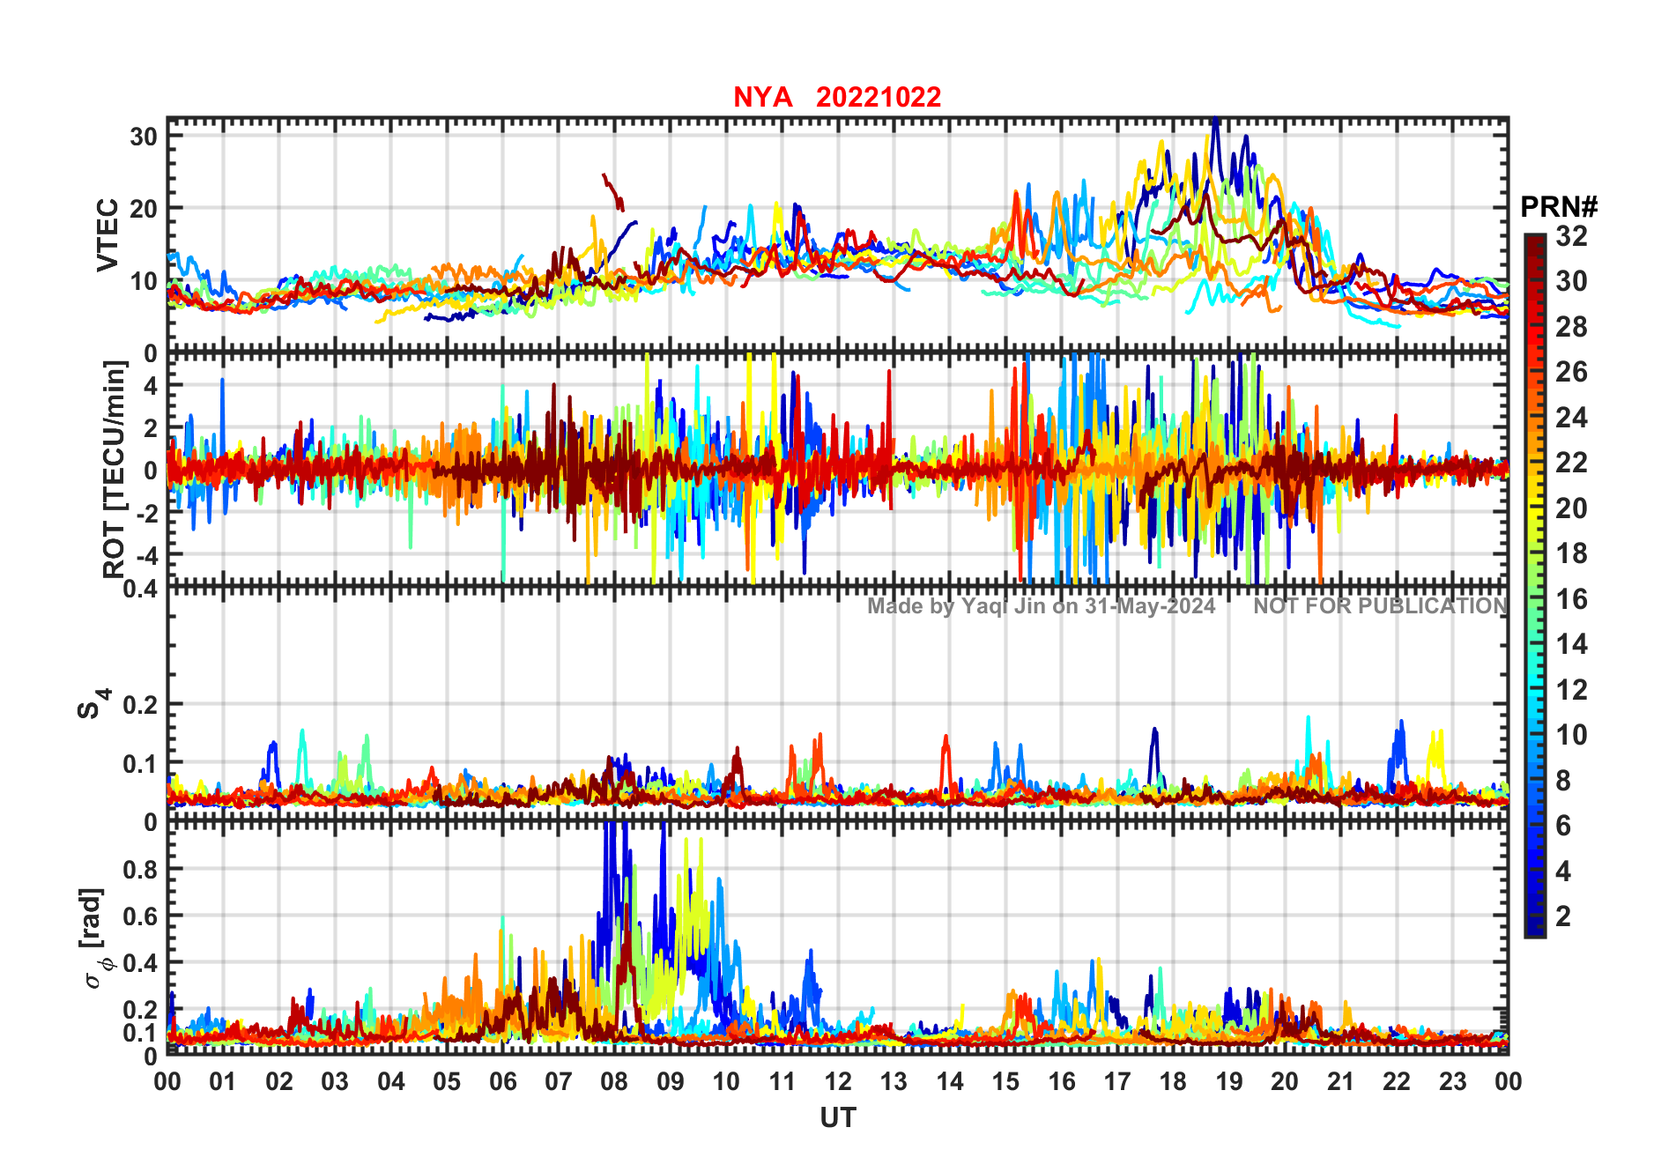The height and width of the screenshot is (1172, 1676).
Task: Click the dark red band of PRN colorbar
Action: 1534,247
